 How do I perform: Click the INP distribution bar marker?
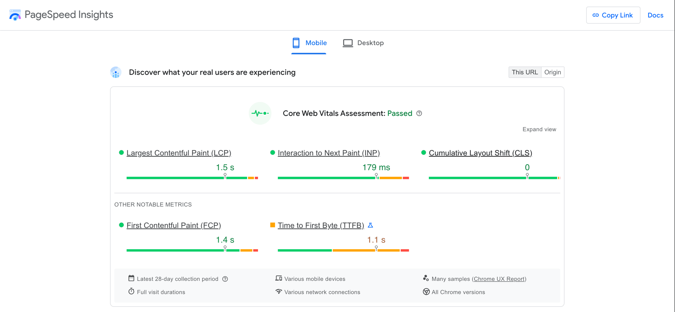376,176
